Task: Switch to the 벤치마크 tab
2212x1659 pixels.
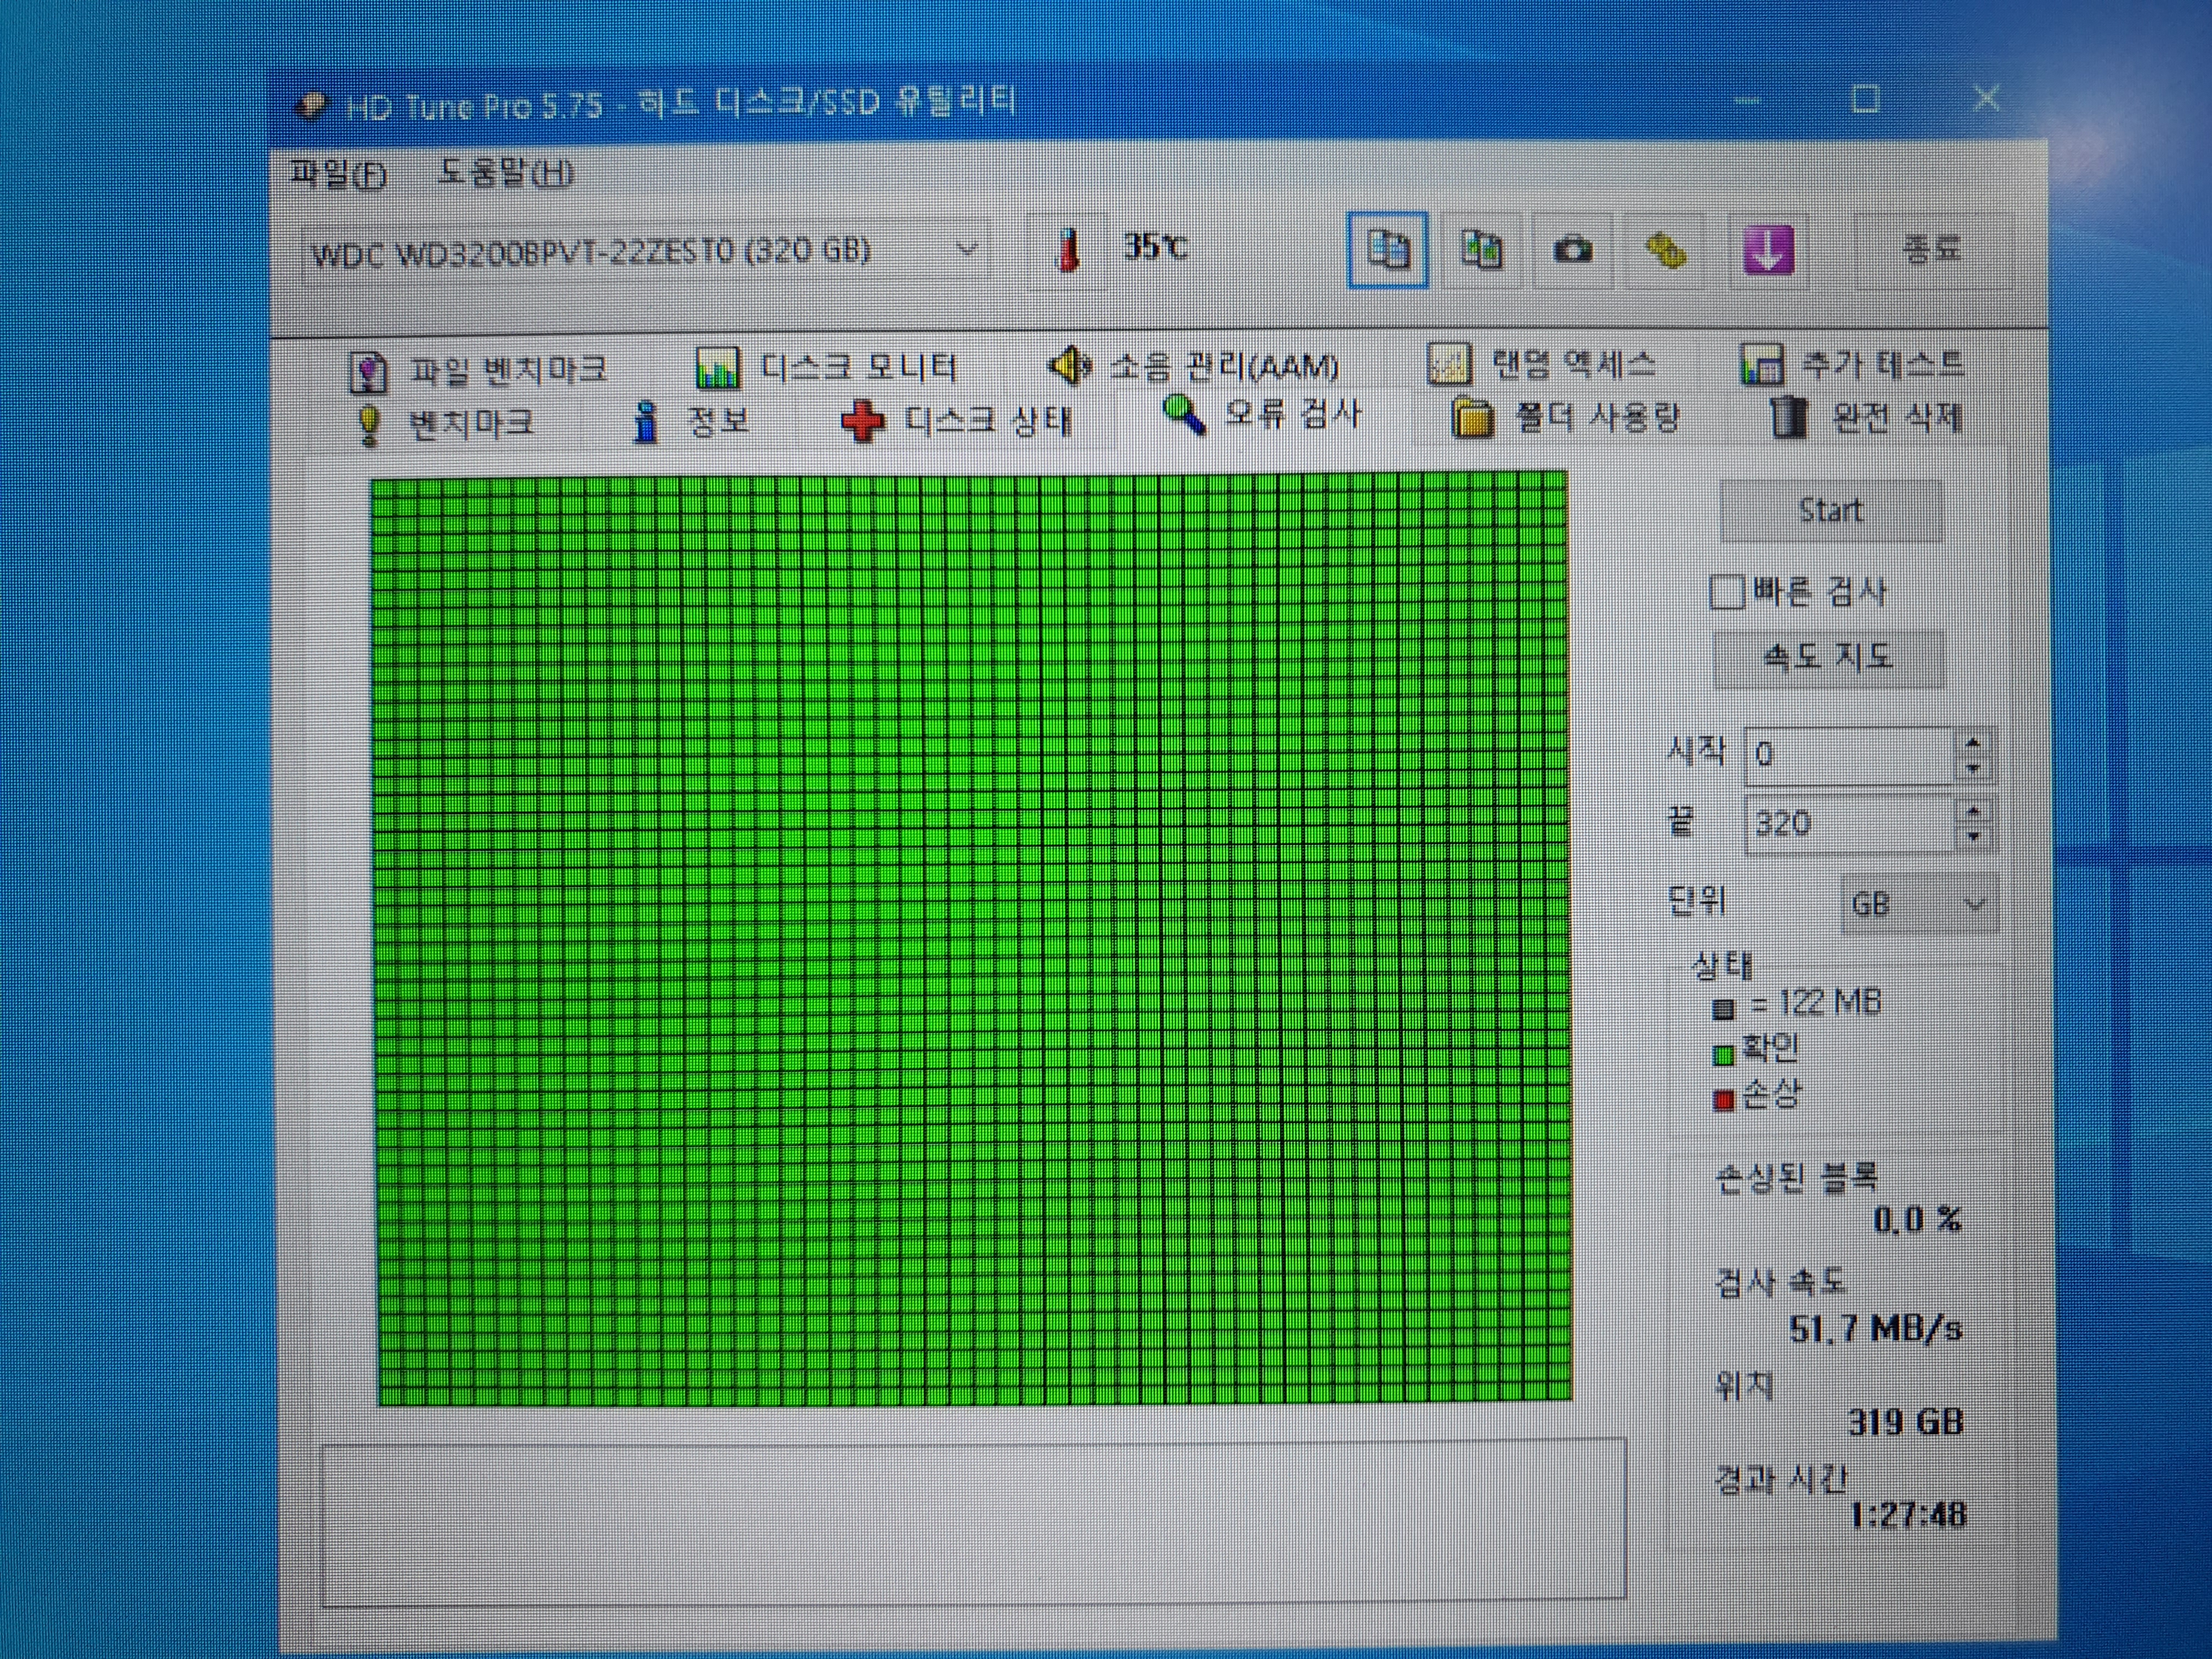Action: click(x=445, y=424)
